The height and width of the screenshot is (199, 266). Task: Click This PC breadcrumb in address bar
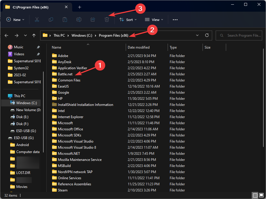coord(59,35)
